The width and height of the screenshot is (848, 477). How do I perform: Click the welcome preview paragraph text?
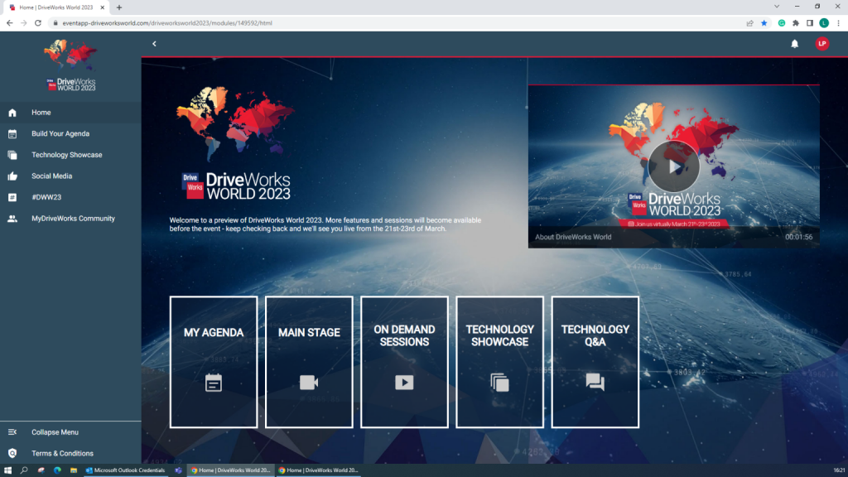pyautogui.click(x=325, y=224)
